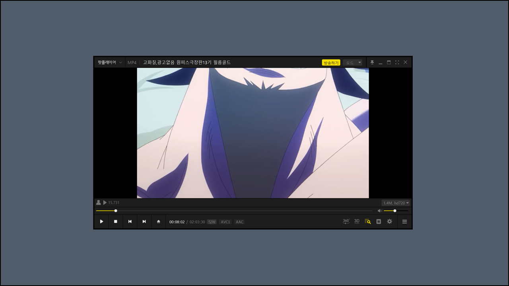Screen dimensions: 509x286
Task: Maximize the player window
Action: pyautogui.click(x=389, y=62)
